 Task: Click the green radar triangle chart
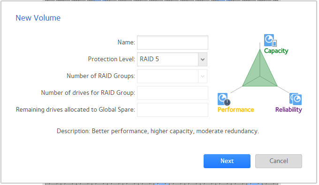tap(260, 68)
